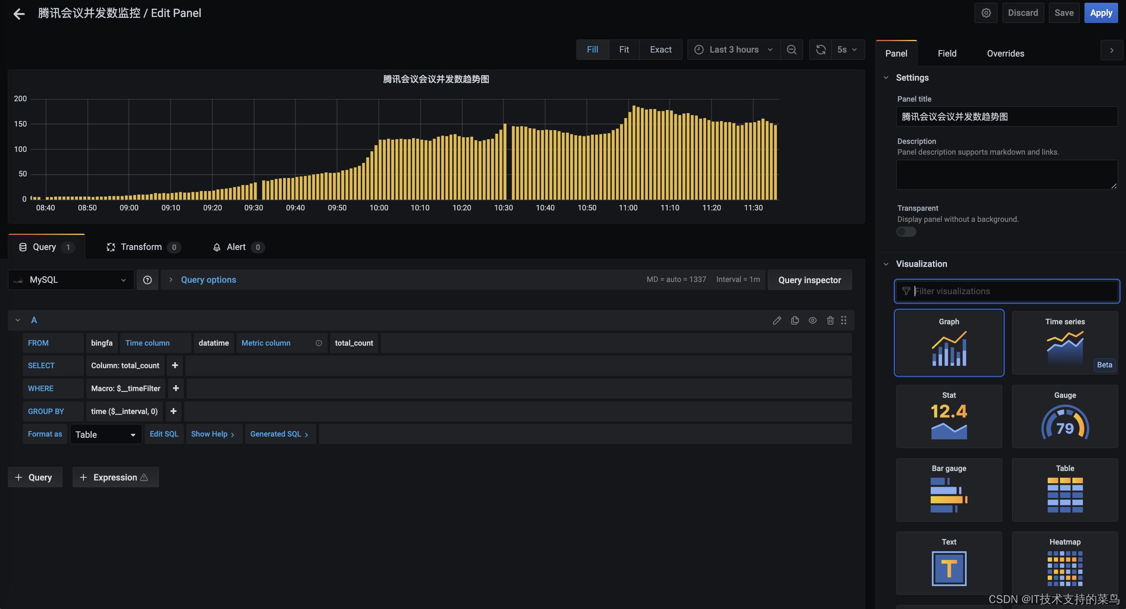
Task: Switch to the Overrides tab
Action: [x=1005, y=54]
